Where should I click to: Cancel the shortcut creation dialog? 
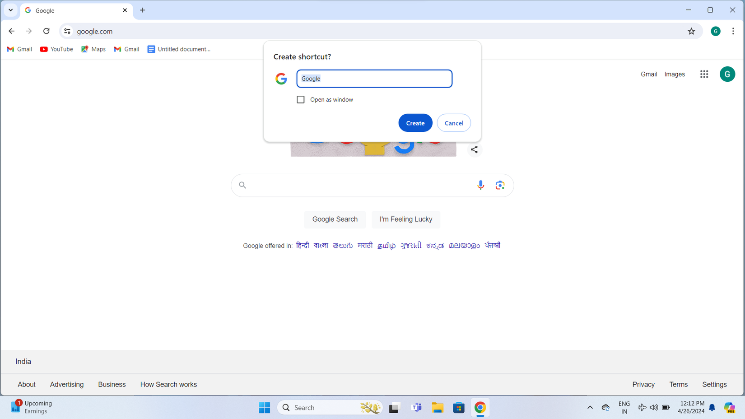click(453, 123)
